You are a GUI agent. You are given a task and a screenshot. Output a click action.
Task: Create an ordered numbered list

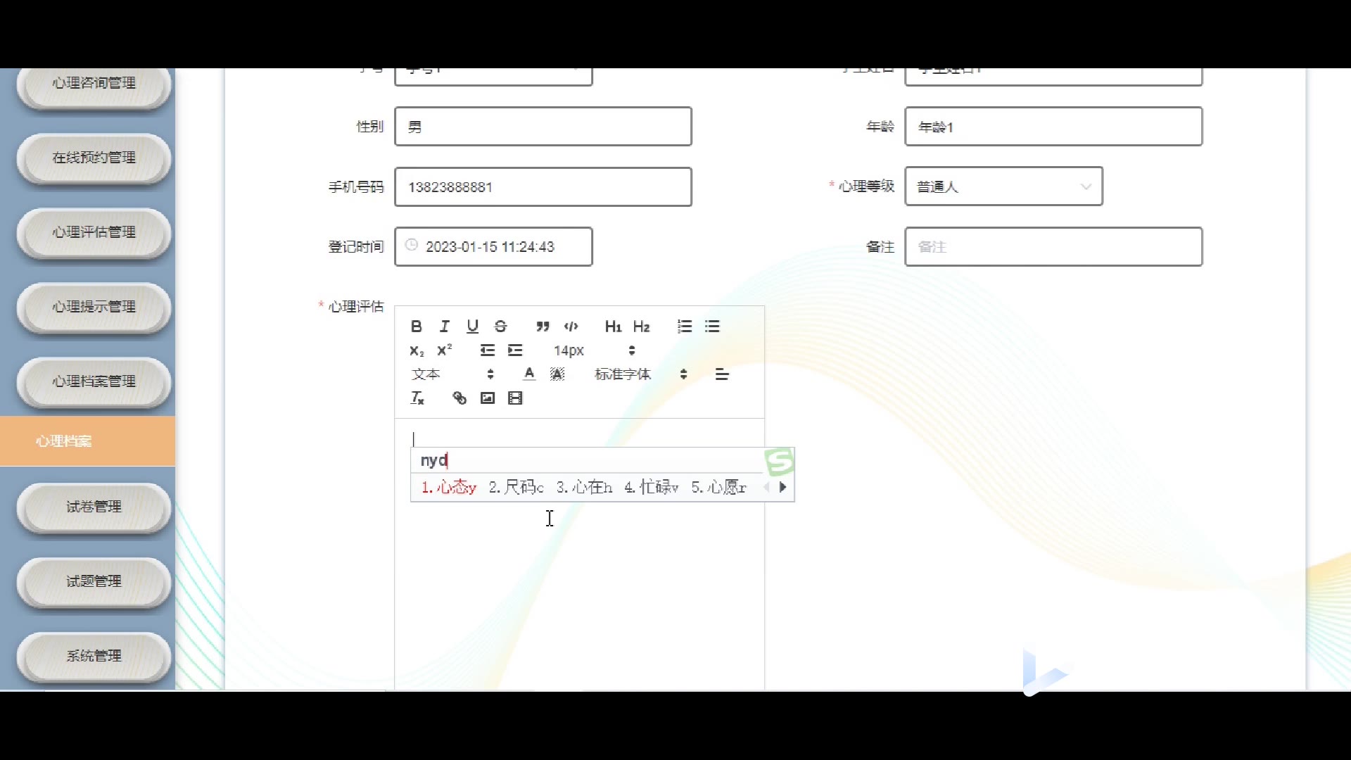tap(685, 327)
